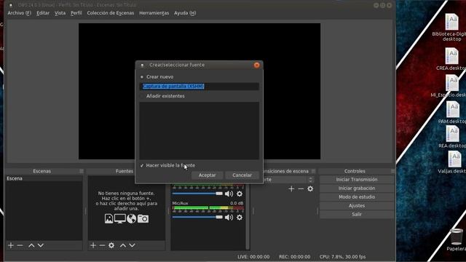
Task: Adjust the Mic/Aux volume slider
Action: [x=197, y=218]
